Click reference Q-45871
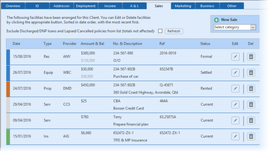269x152 pixels. [x=166, y=85]
